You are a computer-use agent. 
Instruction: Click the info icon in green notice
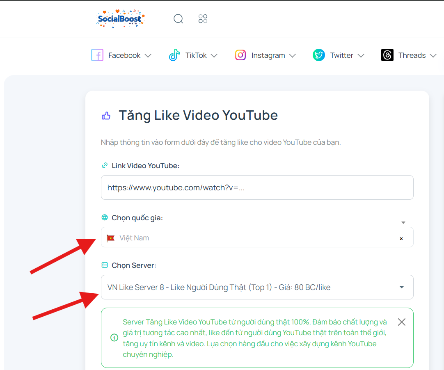click(x=114, y=338)
